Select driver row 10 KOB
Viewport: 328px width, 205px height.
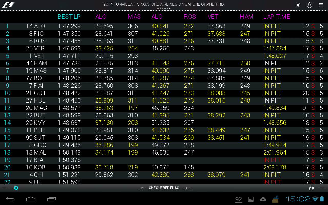164,167
